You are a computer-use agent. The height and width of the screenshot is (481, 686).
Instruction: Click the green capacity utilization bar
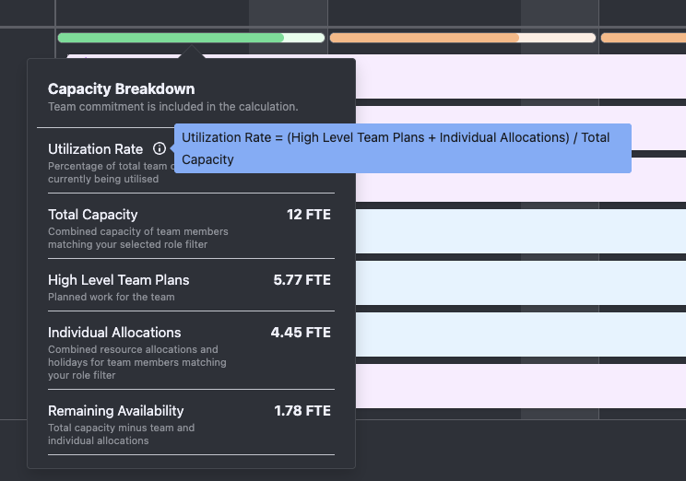[x=171, y=38]
